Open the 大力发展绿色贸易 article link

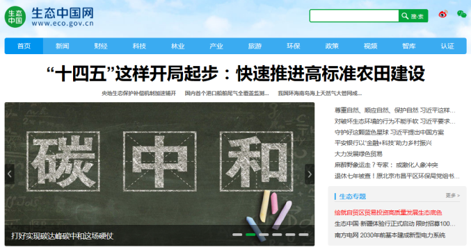point(358,154)
